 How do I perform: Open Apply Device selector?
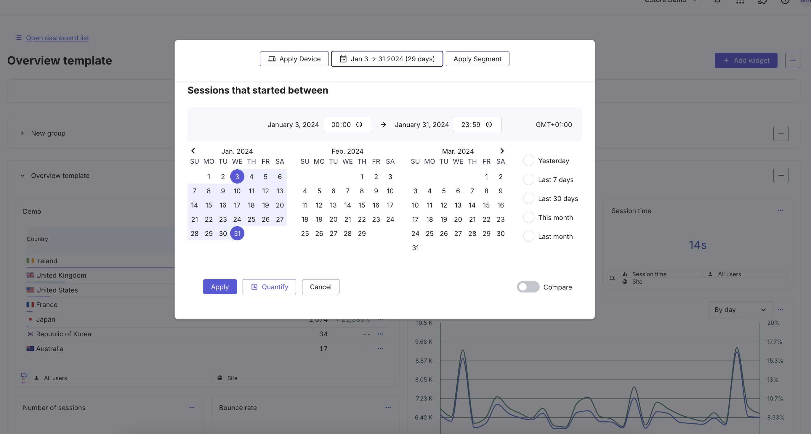[x=294, y=59]
